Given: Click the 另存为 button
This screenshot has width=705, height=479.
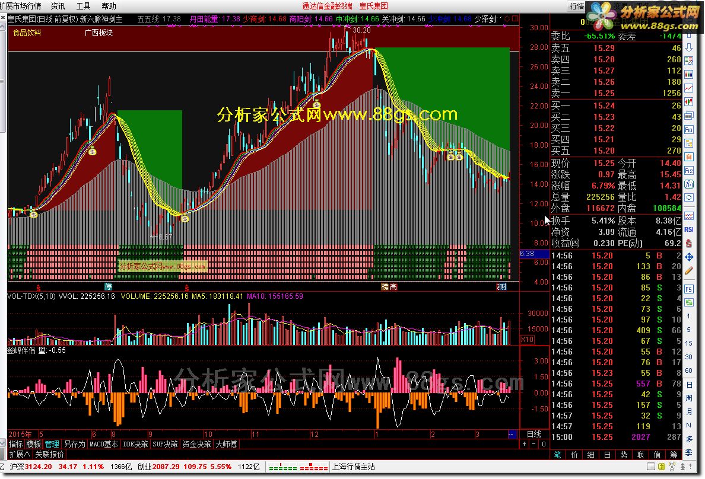Looking at the screenshot, I should 75,445.
